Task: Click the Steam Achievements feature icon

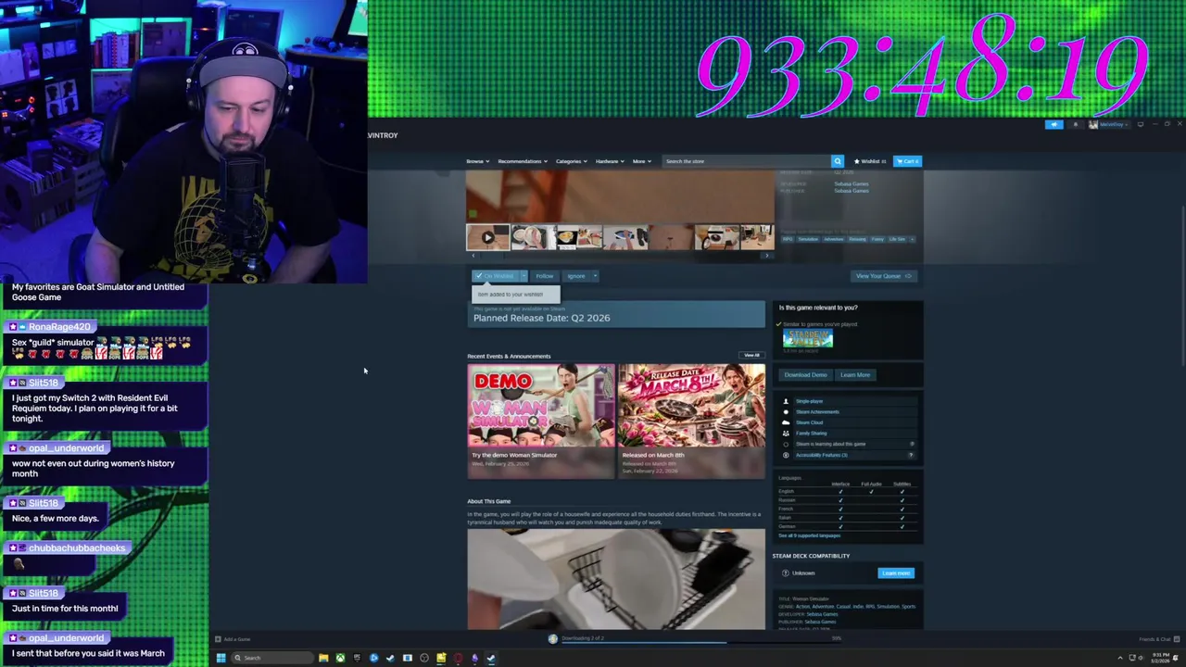Action: (x=786, y=412)
